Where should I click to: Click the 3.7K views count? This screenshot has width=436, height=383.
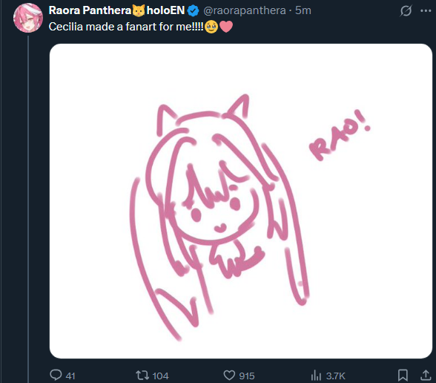pyautogui.click(x=335, y=376)
